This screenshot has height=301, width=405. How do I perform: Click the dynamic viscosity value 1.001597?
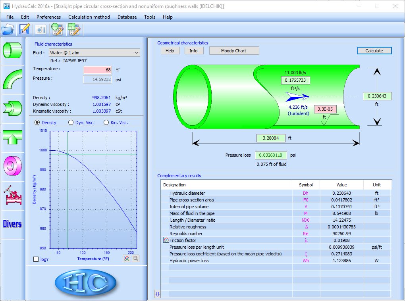click(x=102, y=104)
